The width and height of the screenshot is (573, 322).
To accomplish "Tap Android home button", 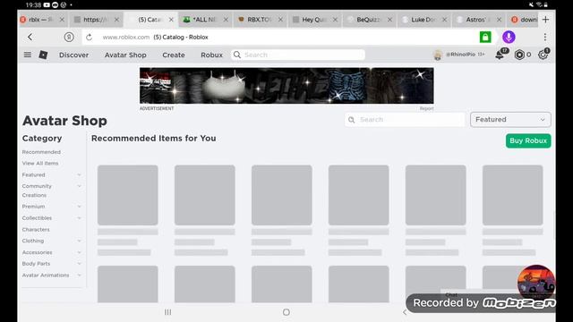I will tap(286, 312).
